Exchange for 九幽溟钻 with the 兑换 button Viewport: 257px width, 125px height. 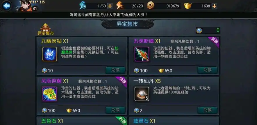[x=115, y=70]
